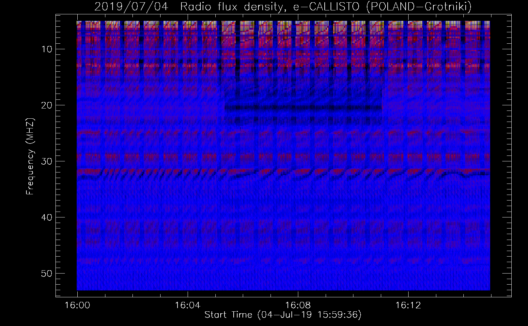The height and width of the screenshot is (326, 528).
Task: Click the 'Frequency (MHZ)' axis label
Action: [x=30, y=156]
